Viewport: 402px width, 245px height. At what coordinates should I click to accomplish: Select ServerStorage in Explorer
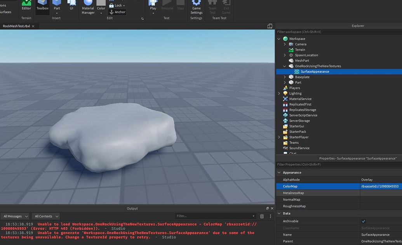click(x=299, y=121)
